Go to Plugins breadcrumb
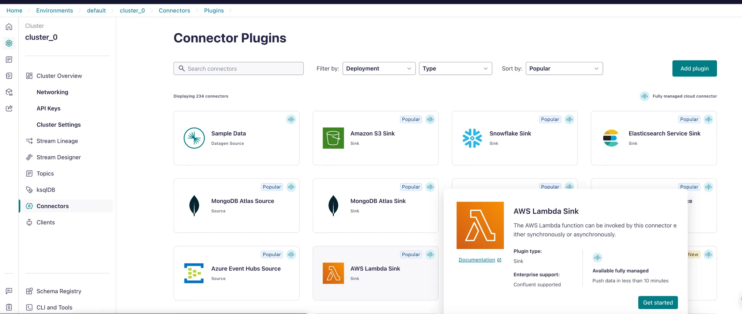 point(214,11)
